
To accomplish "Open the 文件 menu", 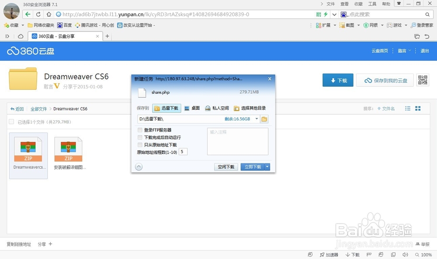I will (x=330, y=4).
